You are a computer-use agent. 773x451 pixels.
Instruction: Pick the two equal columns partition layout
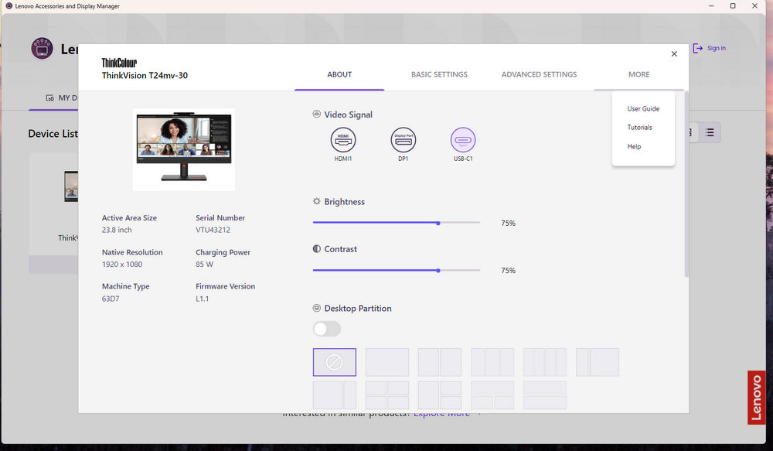[x=439, y=362]
